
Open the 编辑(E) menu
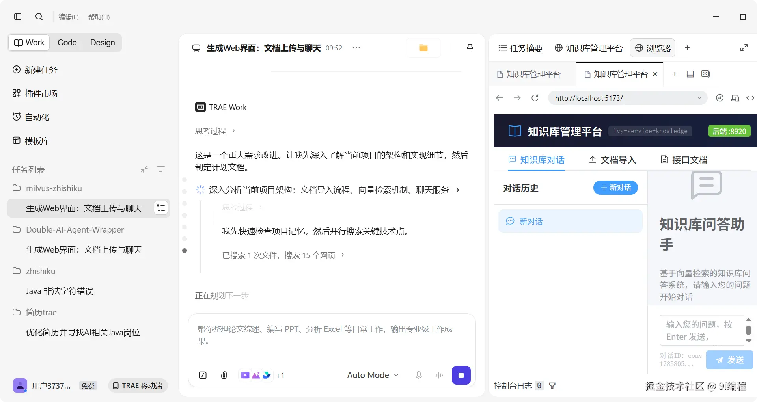68,17
